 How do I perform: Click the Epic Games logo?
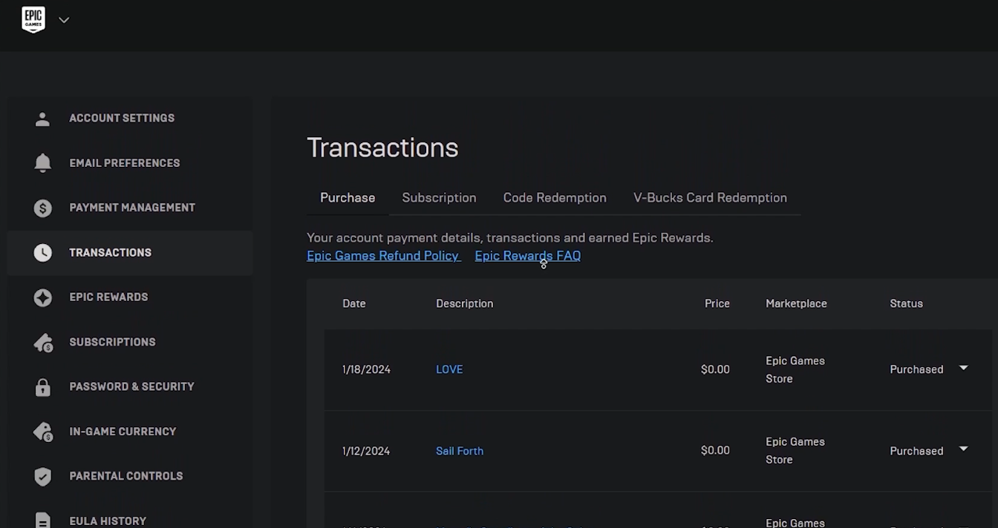point(33,20)
